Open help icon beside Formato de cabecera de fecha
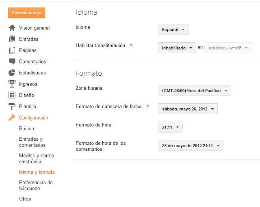This screenshot has width=260, height=207. coord(147,107)
